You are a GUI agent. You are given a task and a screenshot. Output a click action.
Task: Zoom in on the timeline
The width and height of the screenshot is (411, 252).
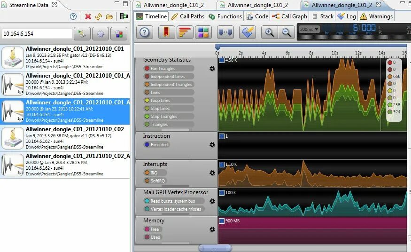coord(269,32)
